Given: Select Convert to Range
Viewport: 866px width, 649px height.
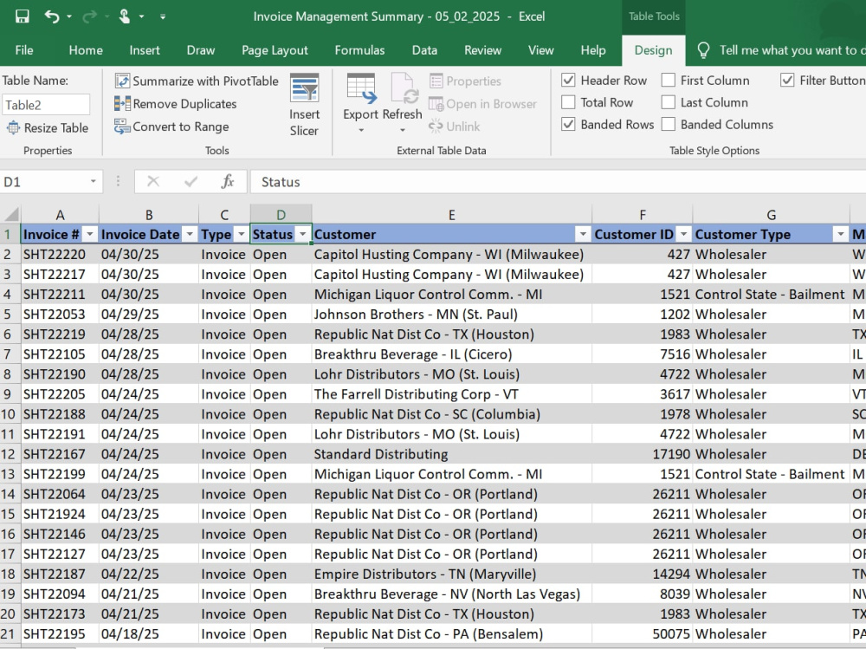Looking at the screenshot, I should pos(171,127).
